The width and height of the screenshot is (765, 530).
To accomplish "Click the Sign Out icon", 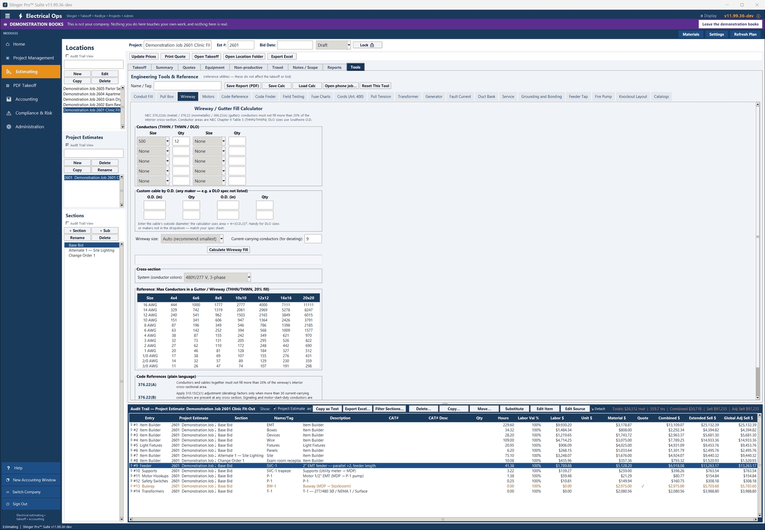I will click(8, 504).
